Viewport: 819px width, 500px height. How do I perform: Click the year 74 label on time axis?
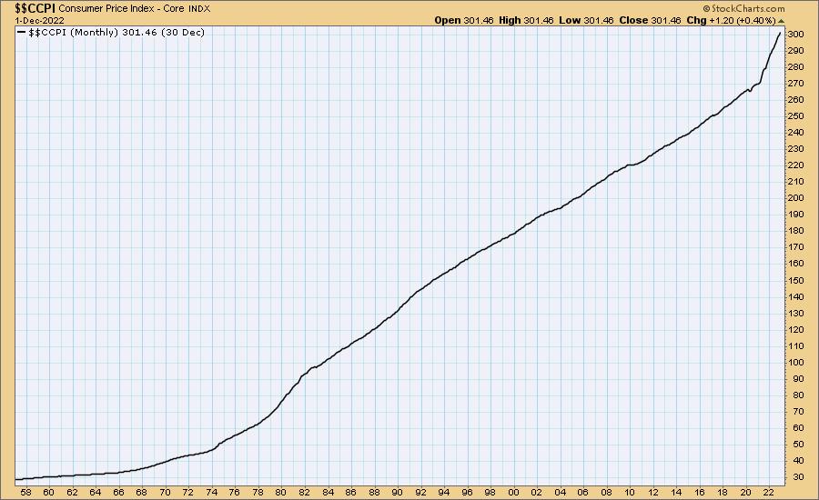[211, 492]
